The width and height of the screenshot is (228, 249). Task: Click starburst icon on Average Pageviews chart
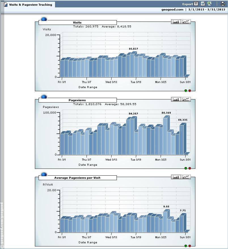44,174
